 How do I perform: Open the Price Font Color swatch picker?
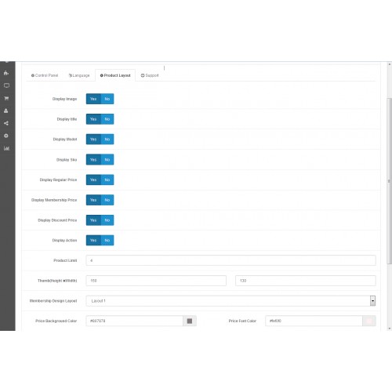(369, 321)
